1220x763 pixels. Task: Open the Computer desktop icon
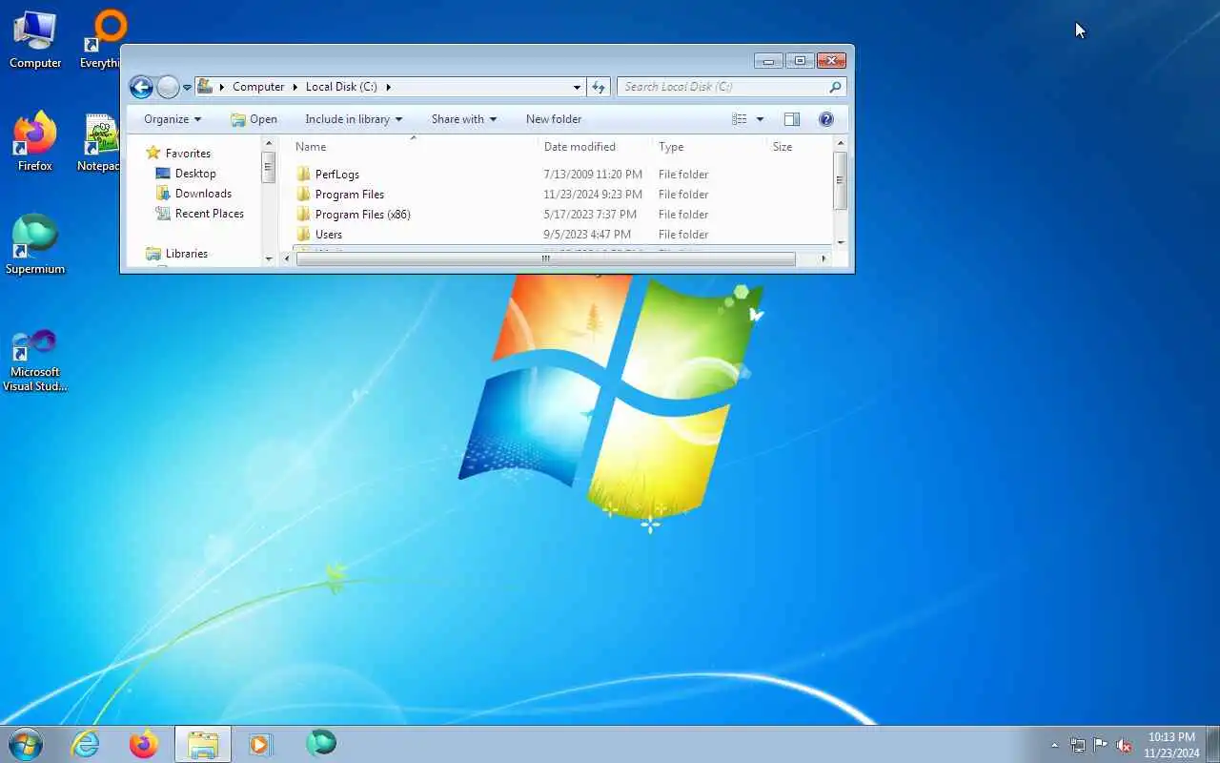coord(35,40)
